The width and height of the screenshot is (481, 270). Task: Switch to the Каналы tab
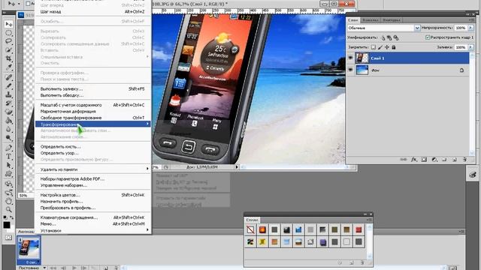coord(371,20)
